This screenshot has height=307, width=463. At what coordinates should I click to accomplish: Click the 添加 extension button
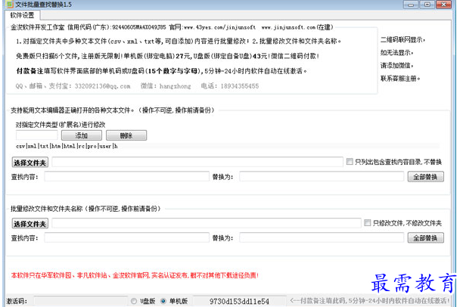coord(82,135)
